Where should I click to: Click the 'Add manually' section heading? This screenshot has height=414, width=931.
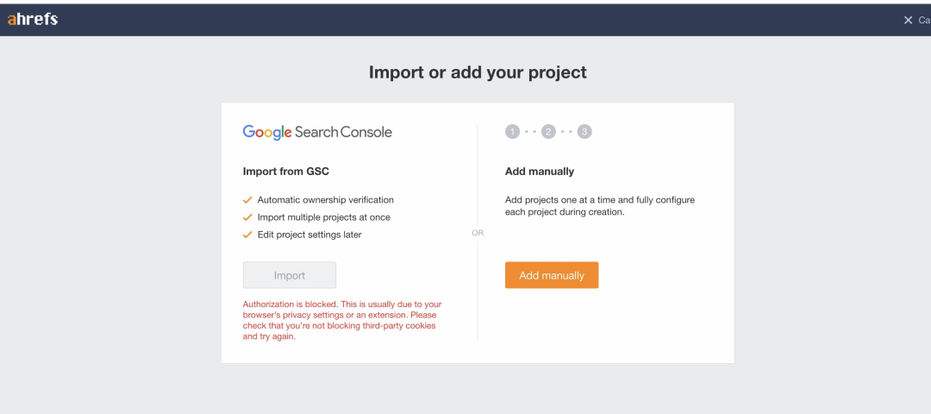tap(540, 172)
